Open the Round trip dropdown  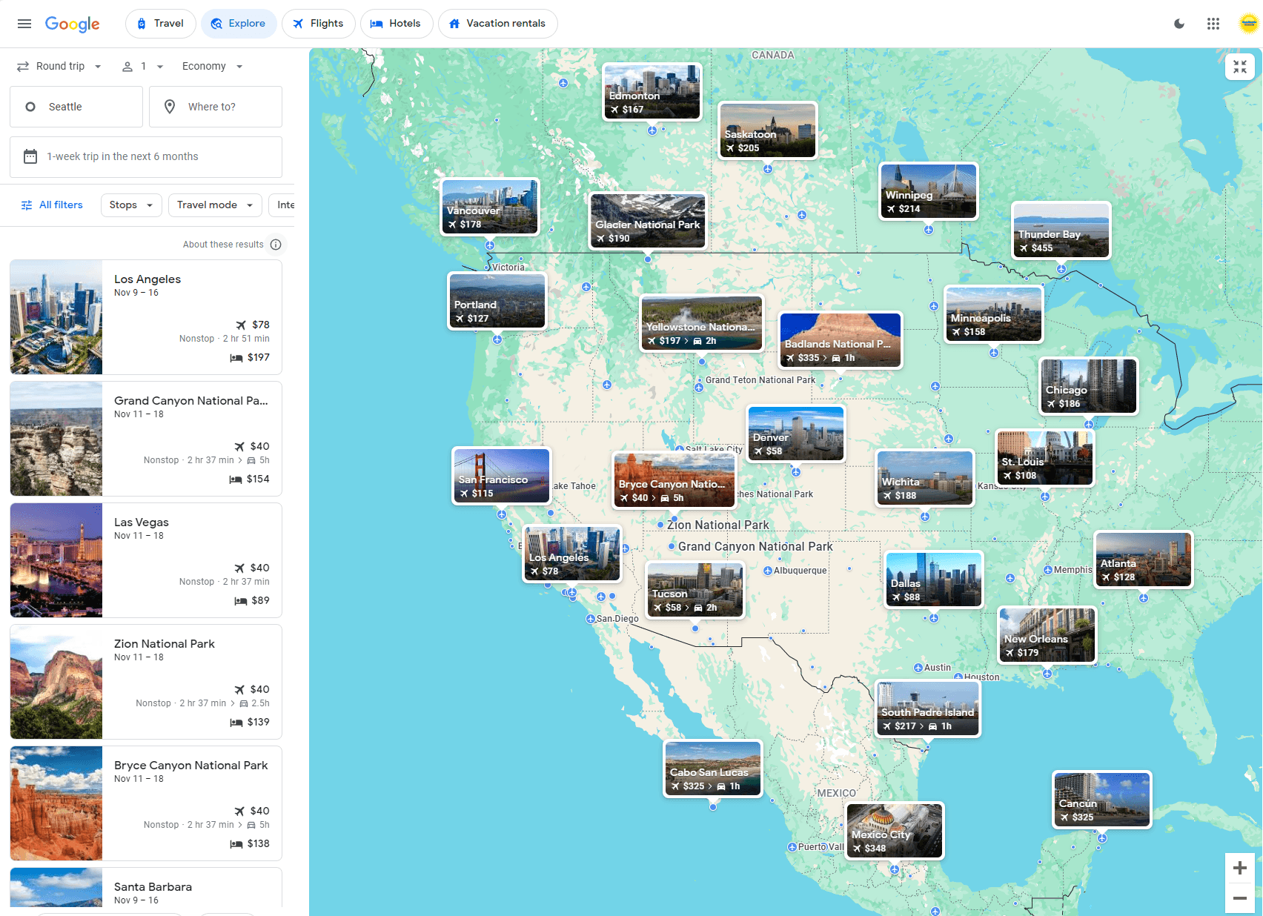pos(59,66)
